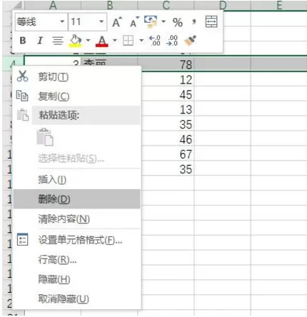Click the borders icon
Viewport: 307px width, 317px height.
point(128,41)
